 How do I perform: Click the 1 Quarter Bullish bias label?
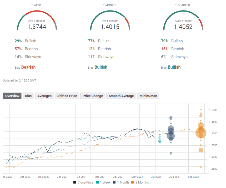174,67
